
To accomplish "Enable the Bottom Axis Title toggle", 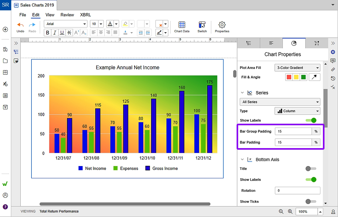I will coord(310,169).
